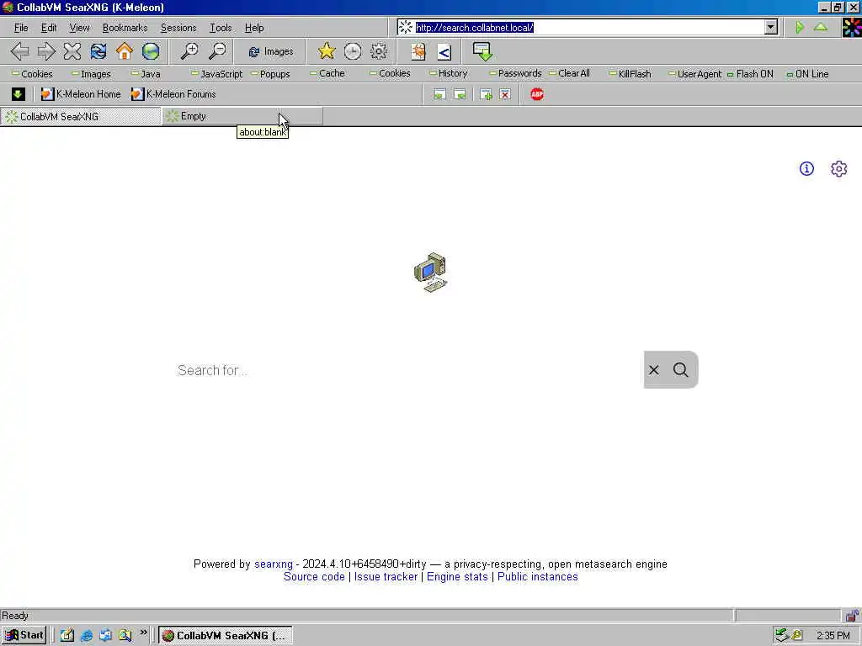Click the green Up triangle icon
The width and height of the screenshot is (862, 646).
click(x=821, y=27)
